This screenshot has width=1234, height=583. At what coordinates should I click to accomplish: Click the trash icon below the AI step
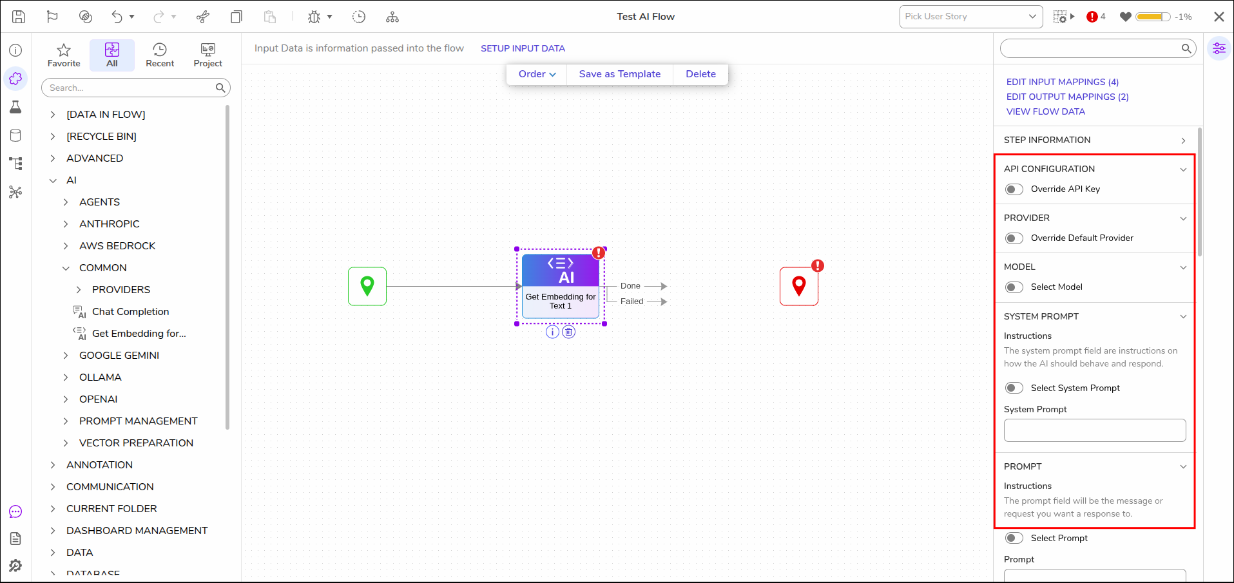click(x=568, y=332)
